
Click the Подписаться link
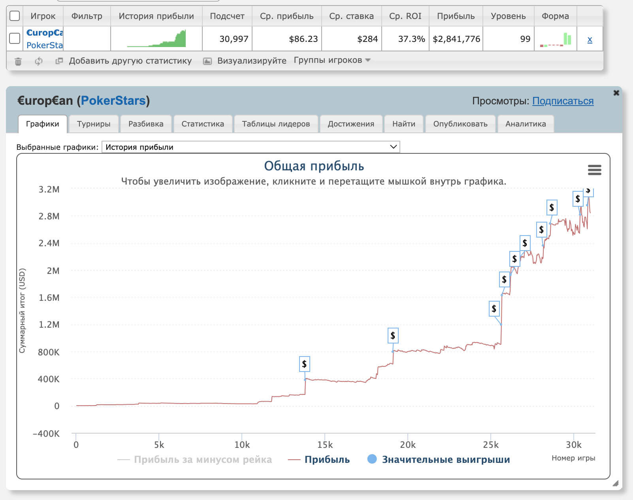pos(563,101)
